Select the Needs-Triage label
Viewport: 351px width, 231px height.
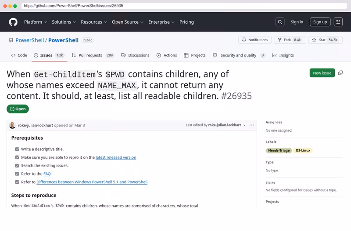[x=279, y=150]
